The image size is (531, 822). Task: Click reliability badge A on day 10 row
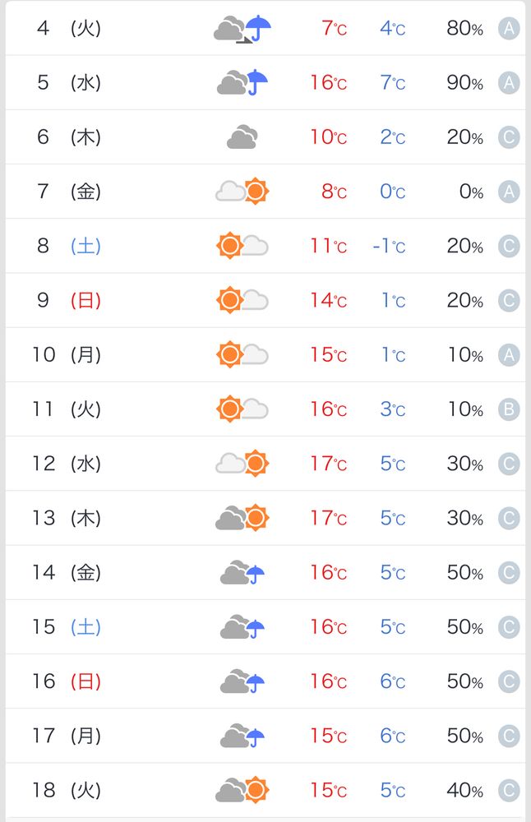(509, 355)
